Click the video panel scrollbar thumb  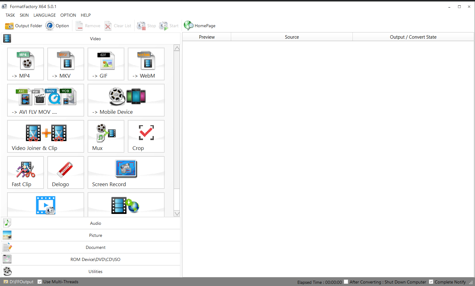coord(177,120)
